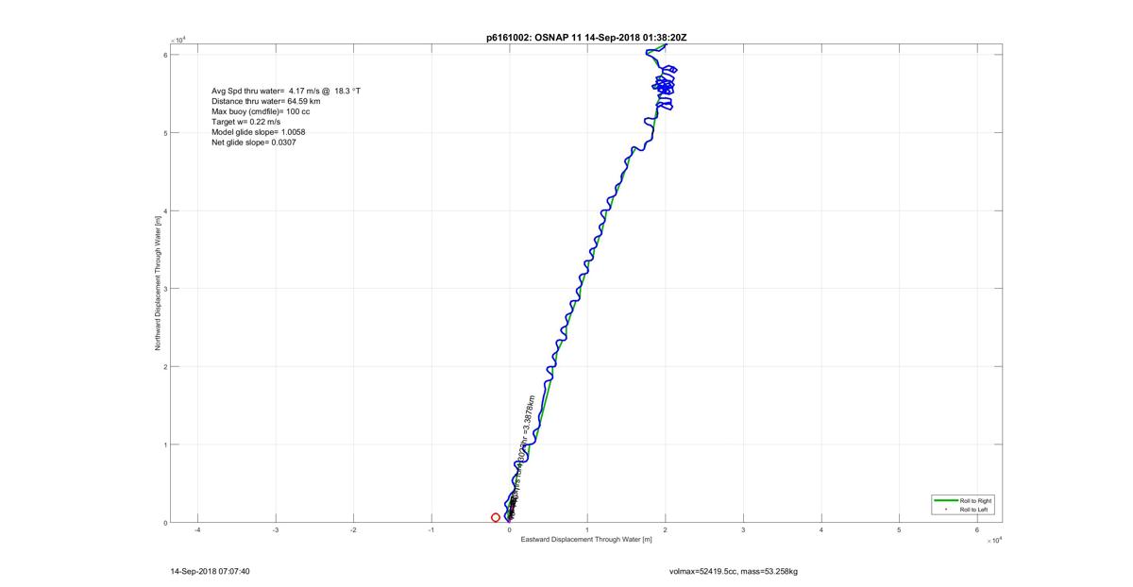Click the x-axis tick label '-2'

click(x=353, y=530)
